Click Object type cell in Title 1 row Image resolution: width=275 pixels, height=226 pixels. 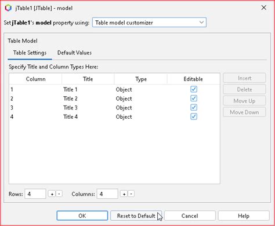141,89
